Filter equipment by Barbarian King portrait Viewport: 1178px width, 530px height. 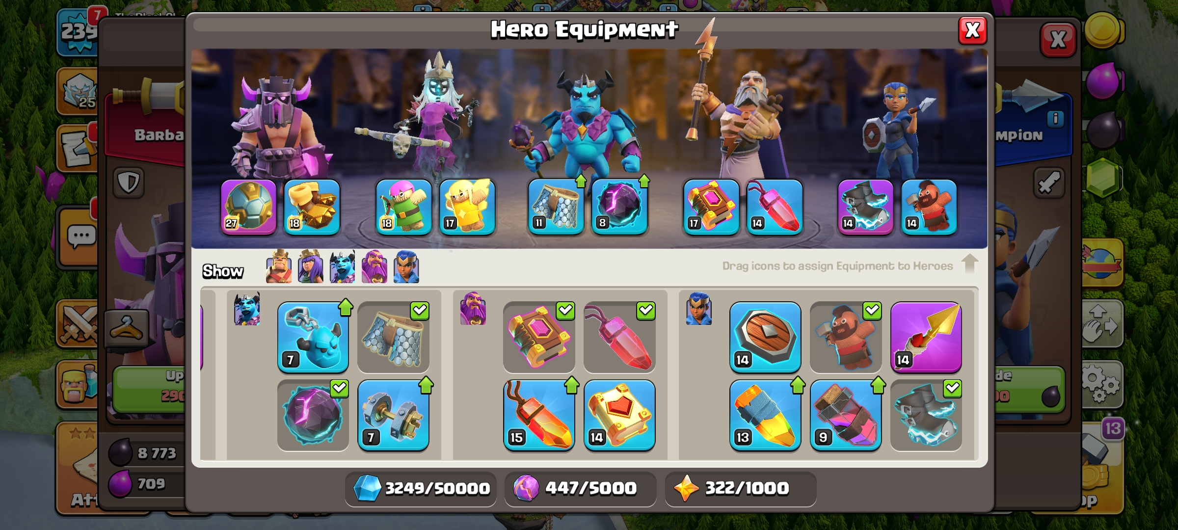tap(279, 266)
